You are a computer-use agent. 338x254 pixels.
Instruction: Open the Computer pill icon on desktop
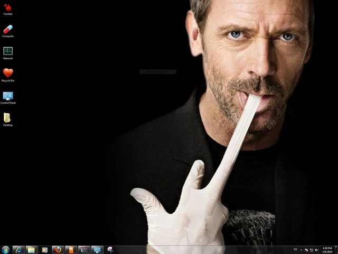[x=8, y=30]
